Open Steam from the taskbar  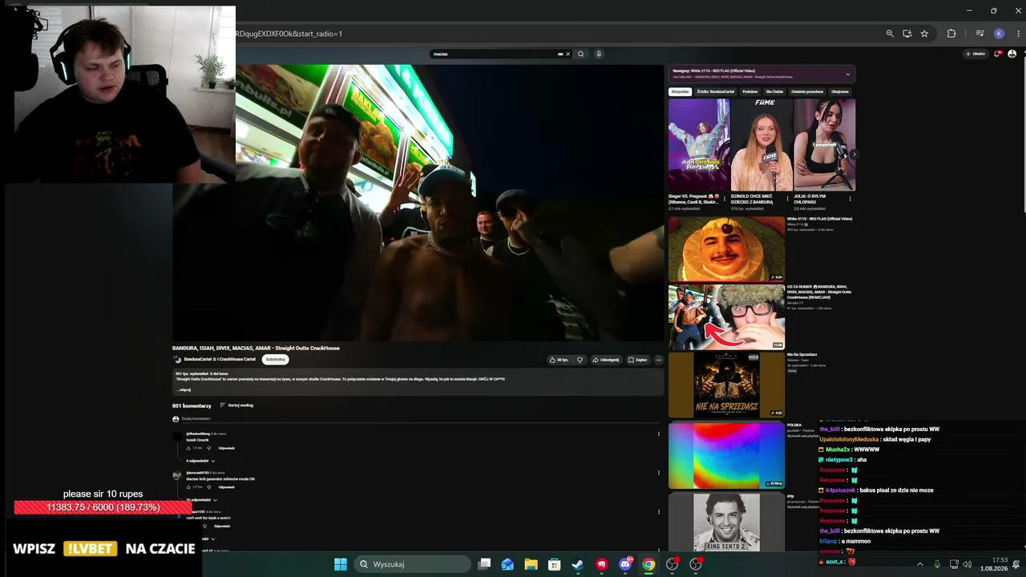tap(577, 564)
